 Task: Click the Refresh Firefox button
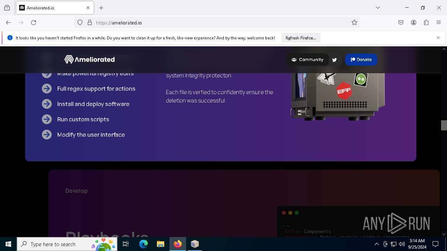click(301, 38)
